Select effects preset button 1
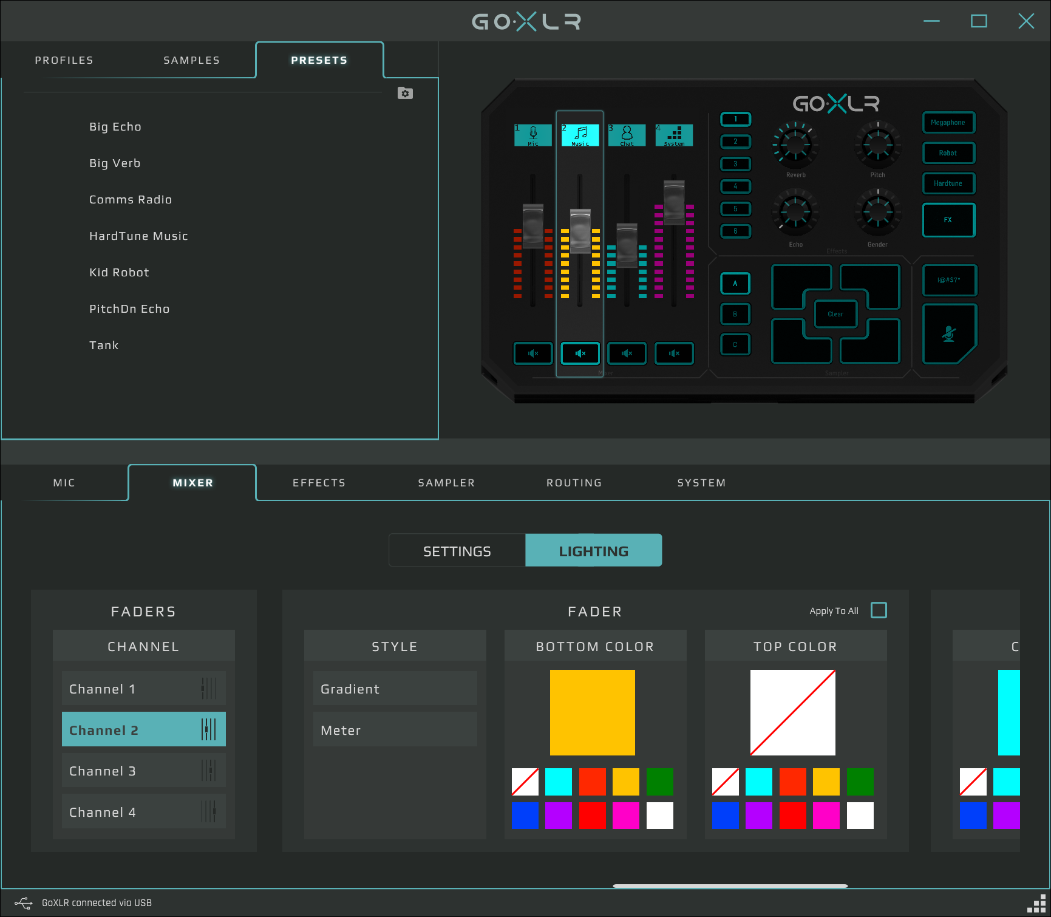This screenshot has height=917, width=1051. point(735,119)
